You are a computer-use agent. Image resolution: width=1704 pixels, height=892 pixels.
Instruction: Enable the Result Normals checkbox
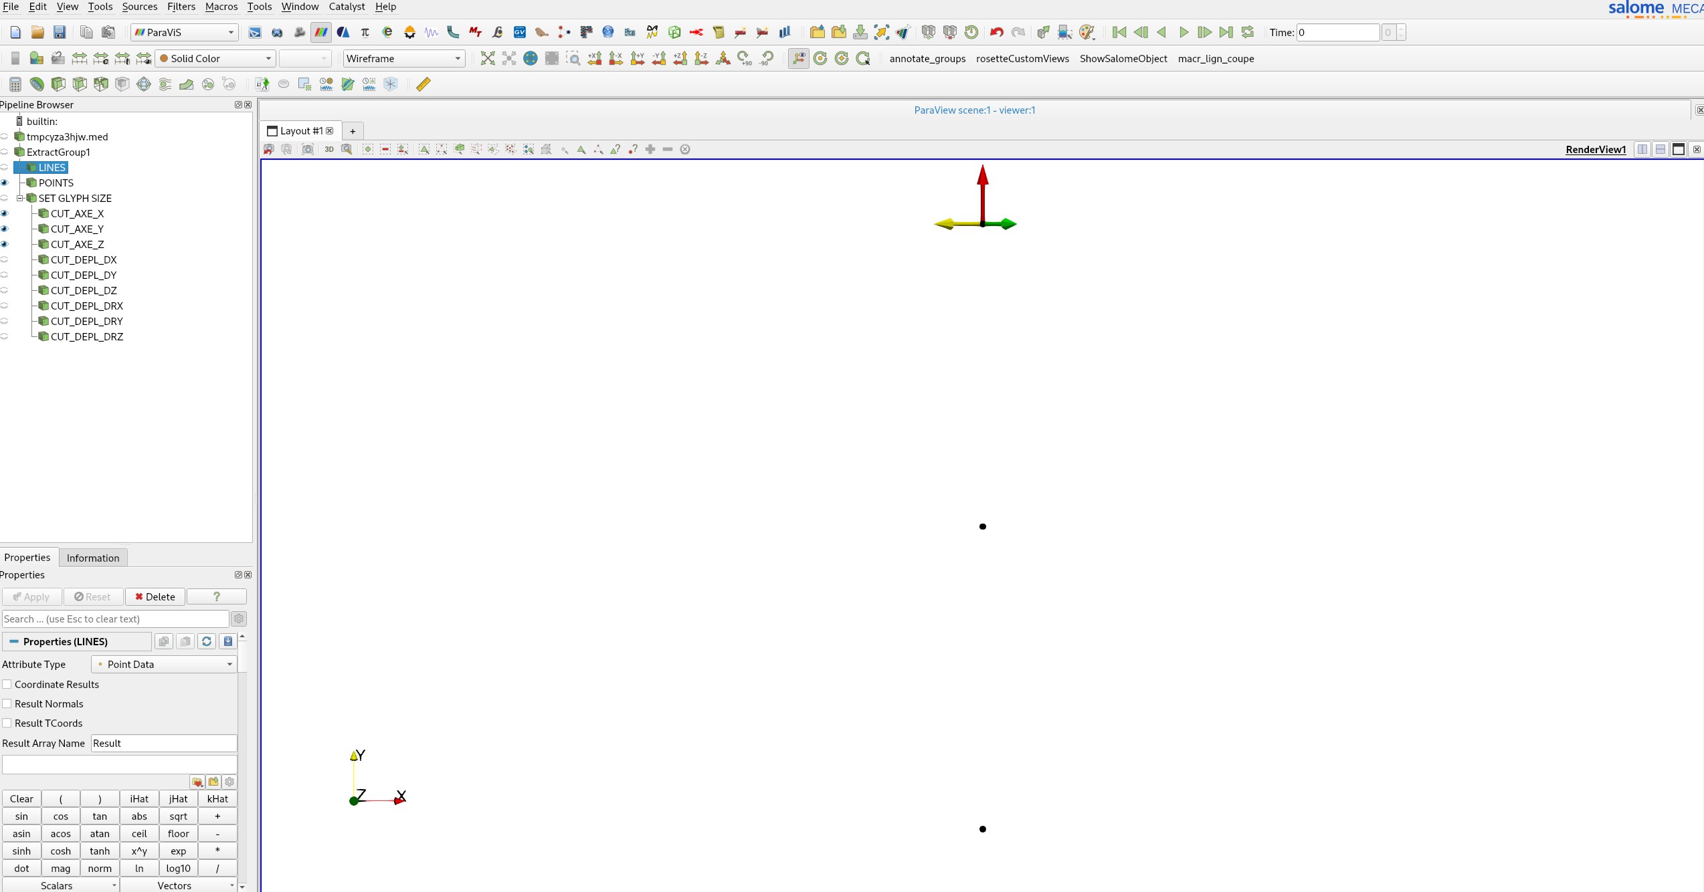[7, 703]
